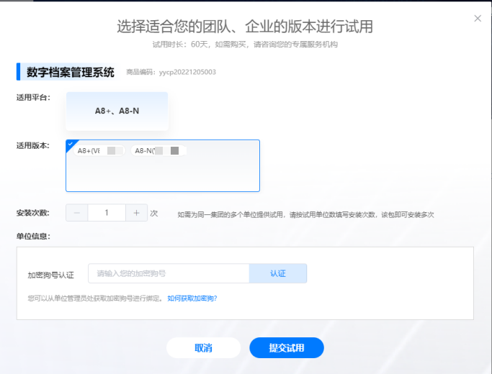Image resolution: width=492 pixels, height=374 pixels.
Task: Click the install count hint text
Action: pyautogui.click(x=305, y=214)
